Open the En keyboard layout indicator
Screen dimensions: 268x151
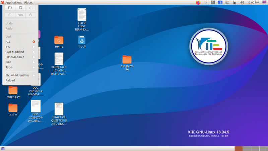click(213, 3)
